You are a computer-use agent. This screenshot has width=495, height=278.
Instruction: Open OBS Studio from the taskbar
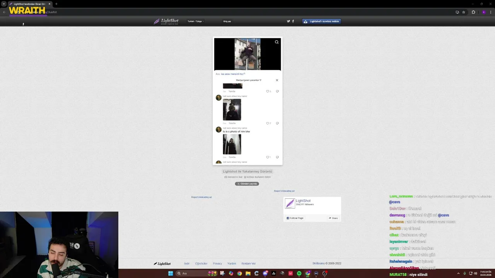(324, 273)
